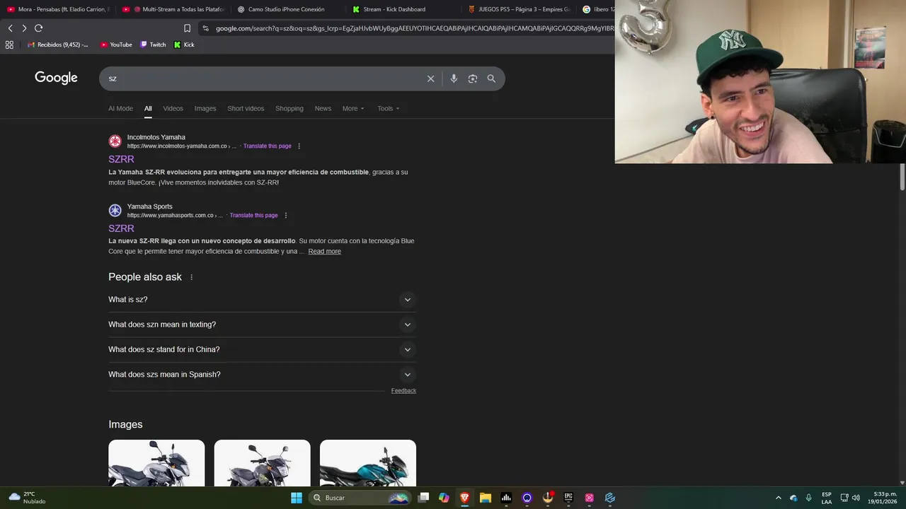Image resolution: width=906 pixels, height=509 pixels.
Task: Click the page vertical scrollbar thumb
Action: (x=902, y=177)
